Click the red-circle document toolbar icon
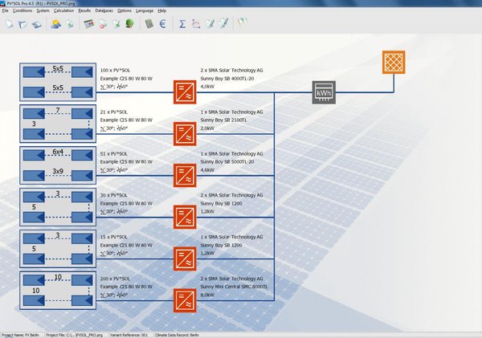The width and height of the screenshot is (482, 338). coord(103,24)
